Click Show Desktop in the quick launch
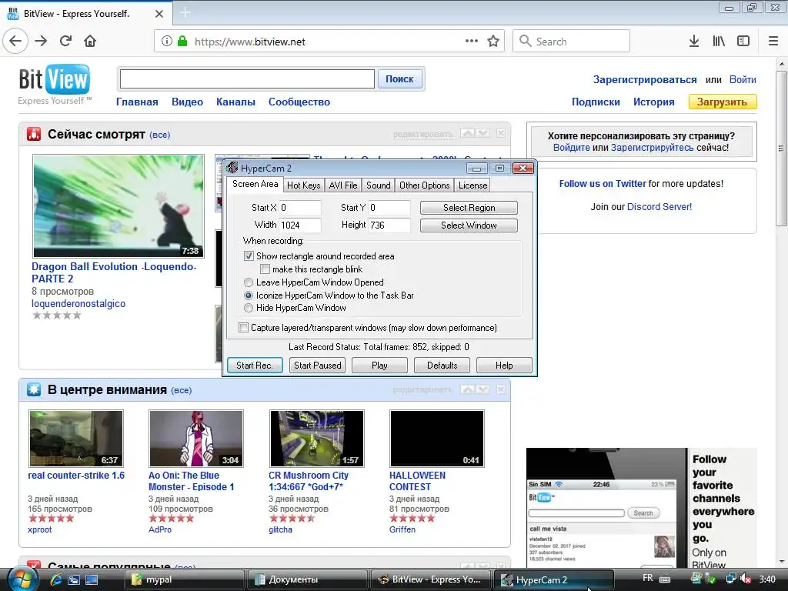 tap(92, 579)
